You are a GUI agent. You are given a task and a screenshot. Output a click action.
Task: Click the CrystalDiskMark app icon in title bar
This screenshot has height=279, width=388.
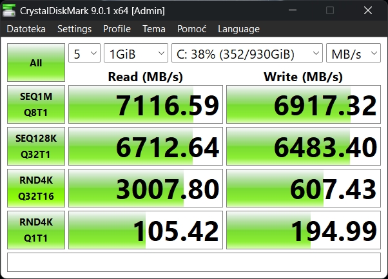[9, 10]
